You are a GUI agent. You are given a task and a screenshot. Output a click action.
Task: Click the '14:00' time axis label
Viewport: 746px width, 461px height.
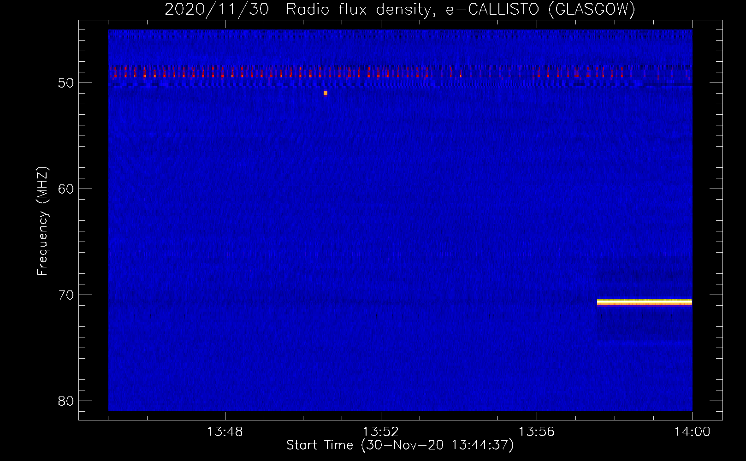point(692,432)
